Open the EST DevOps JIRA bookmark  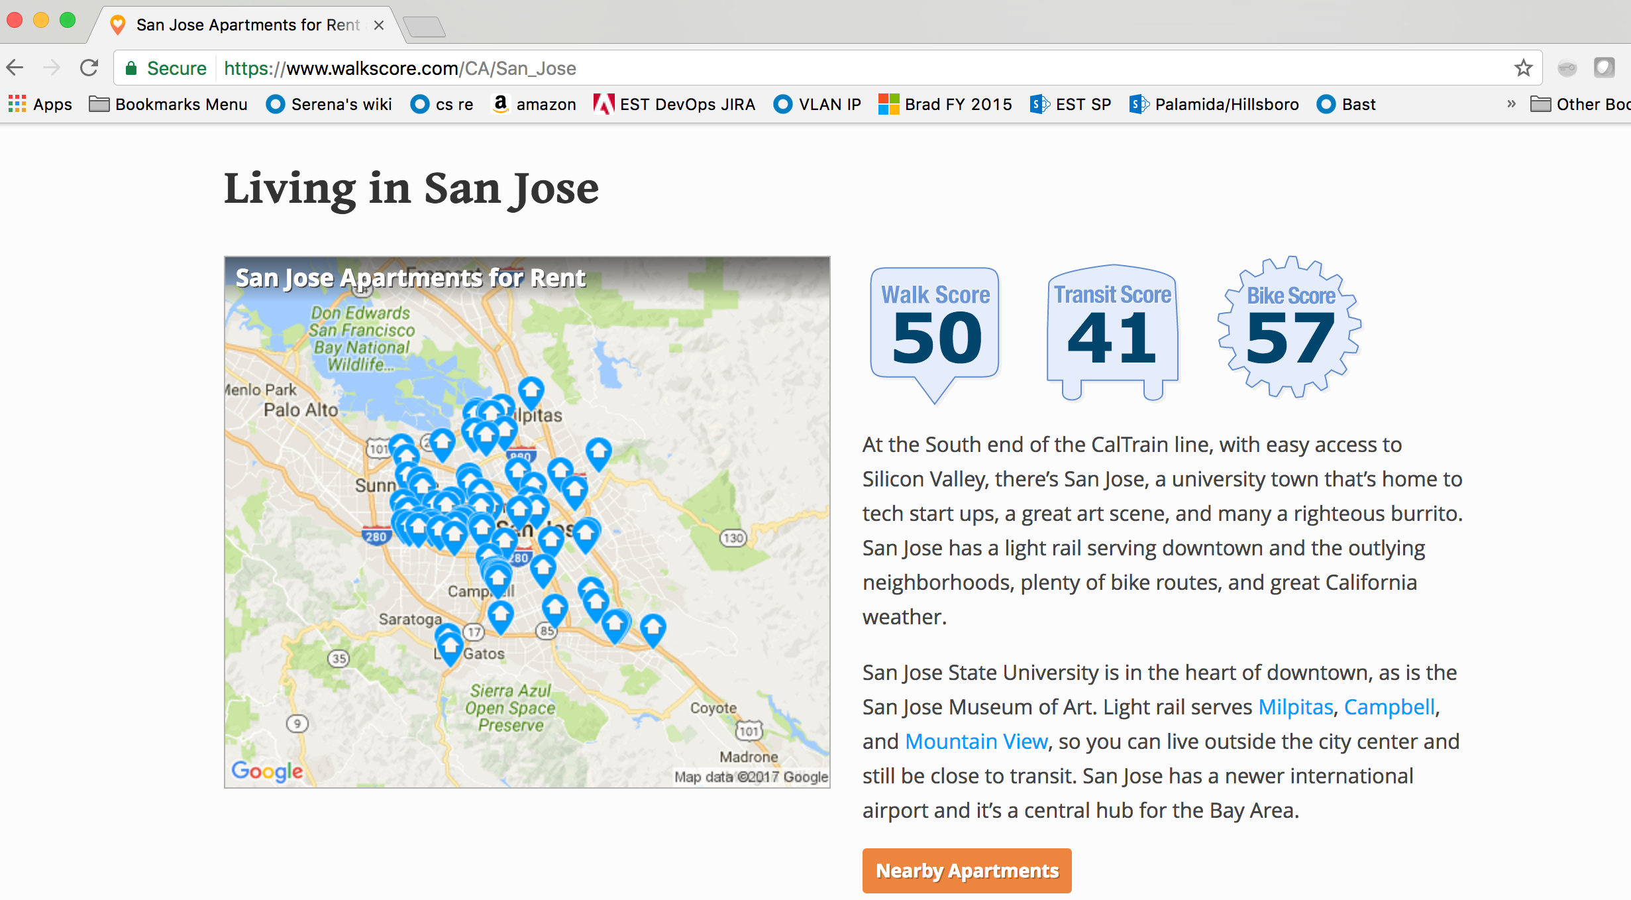pyautogui.click(x=674, y=104)
